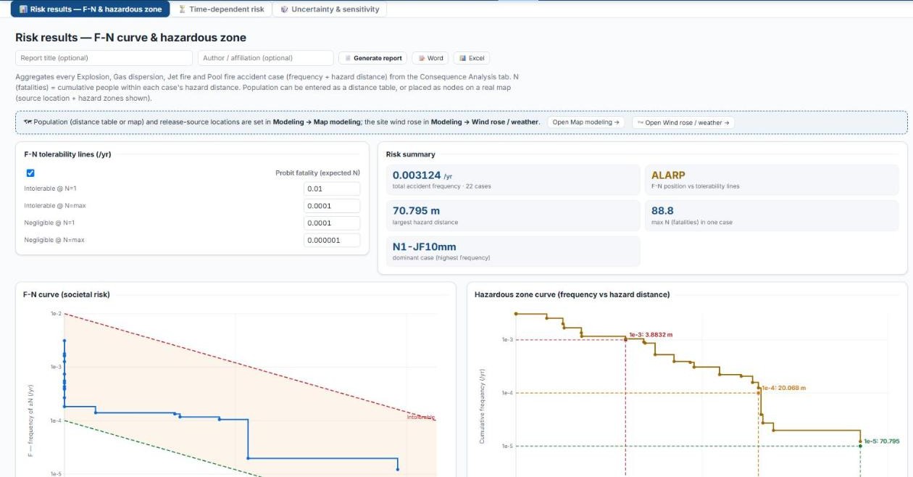Click the chart icon on the Risk results tab
The image size is (913, 477).
coord(23,9)
